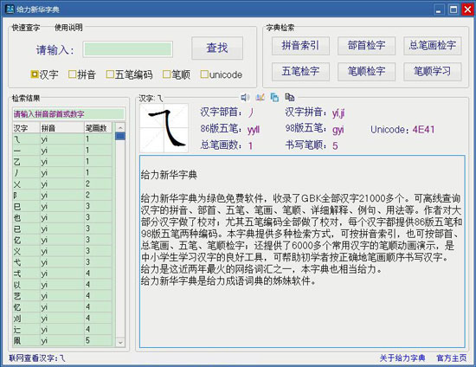
Task: Select the 乁 row in results
Action: (62, 139)
